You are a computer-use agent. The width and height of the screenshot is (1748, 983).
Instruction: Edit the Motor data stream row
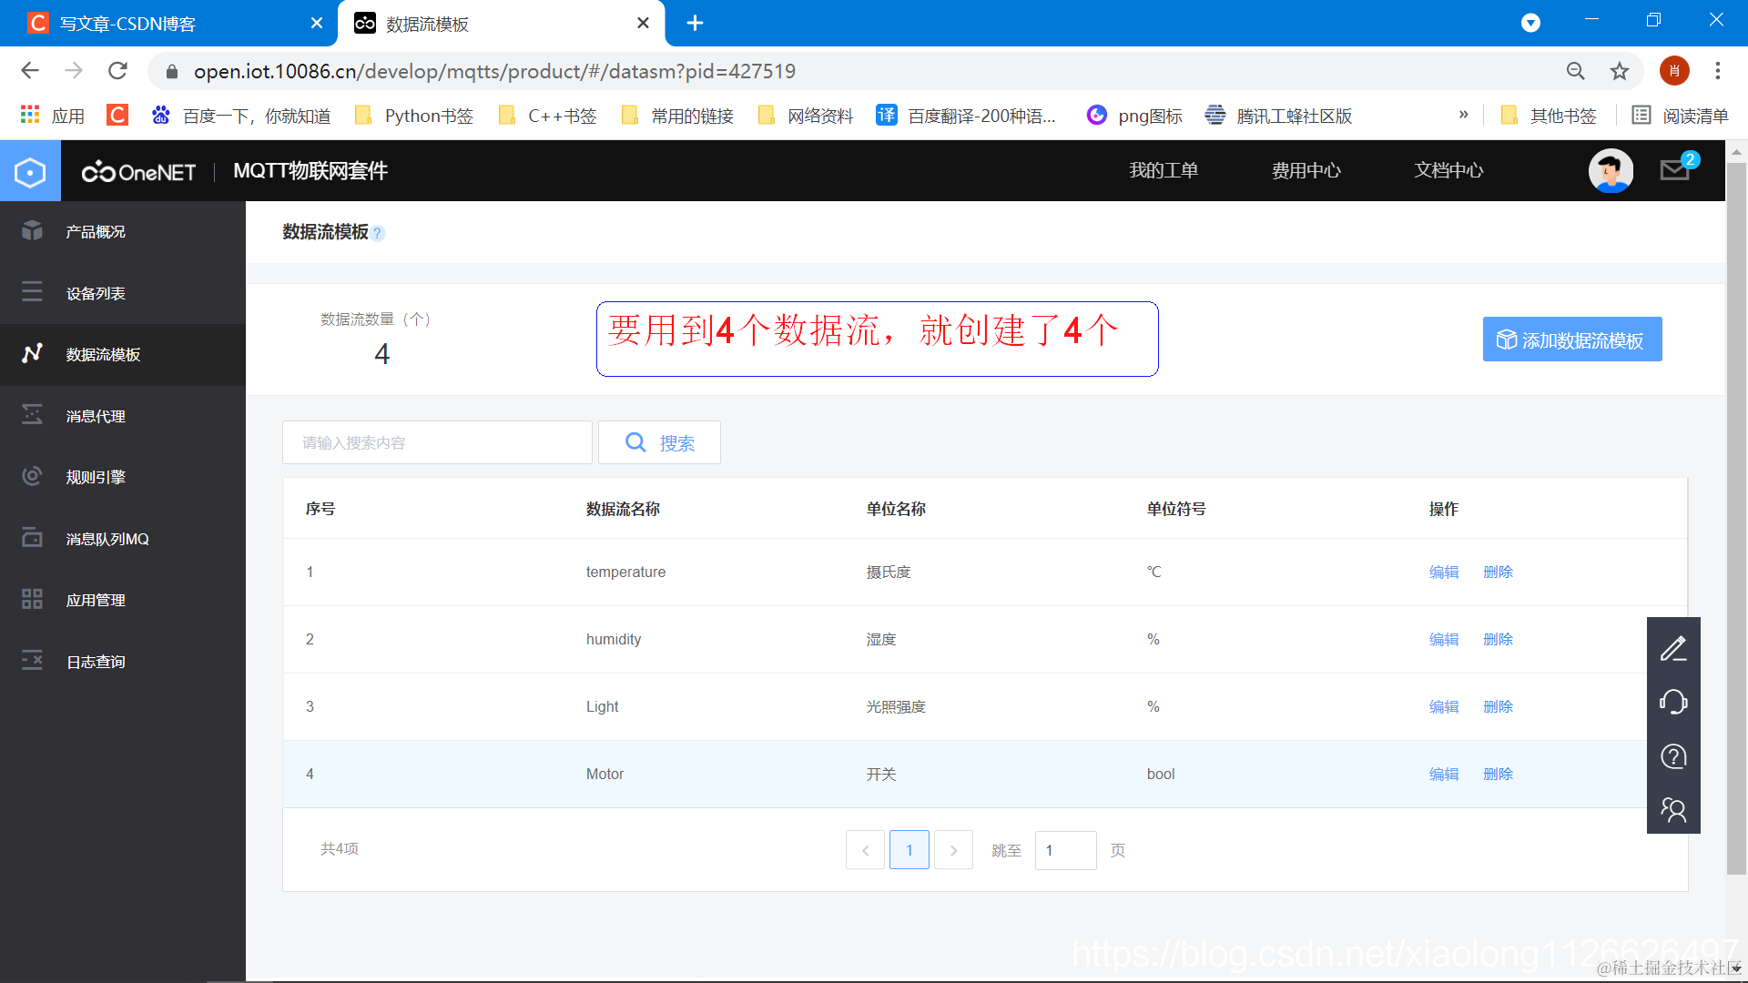1444,774
